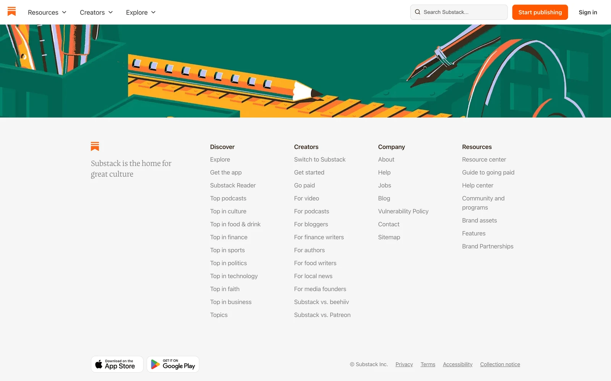
Task: Open the Download on the App Store badge
Action: click(x=117, y=364)
